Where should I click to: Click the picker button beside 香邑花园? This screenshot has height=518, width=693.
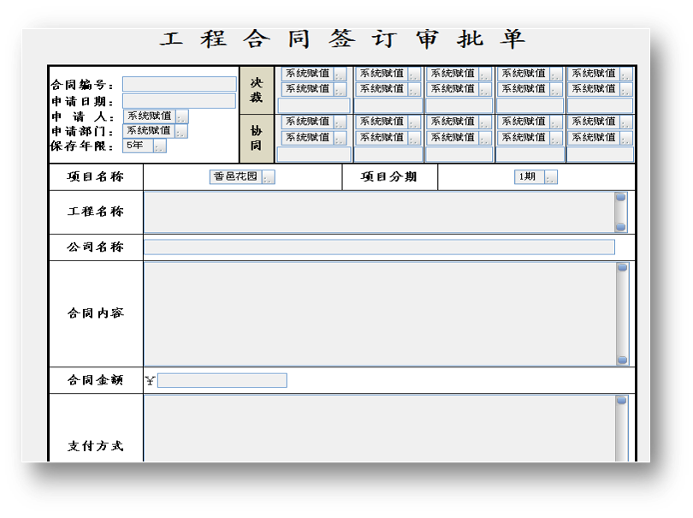pyautogui.click(x=269, y=177)
